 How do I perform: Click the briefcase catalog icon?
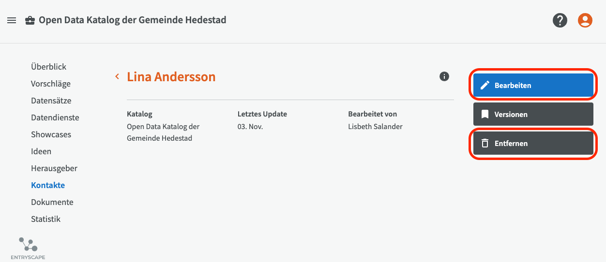[x=30, y=20]
